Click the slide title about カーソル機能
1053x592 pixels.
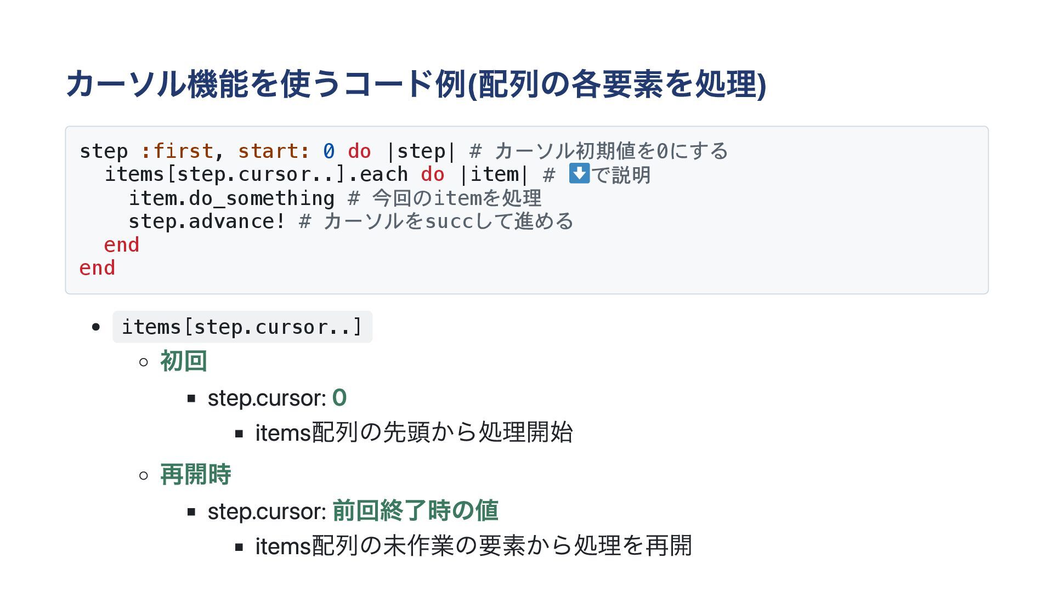click(416, 84)
